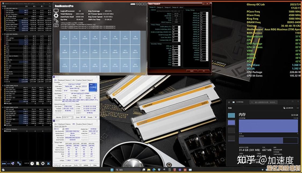
Task: Open Task Manager more options ellipsis
Action: click(298, 108)
